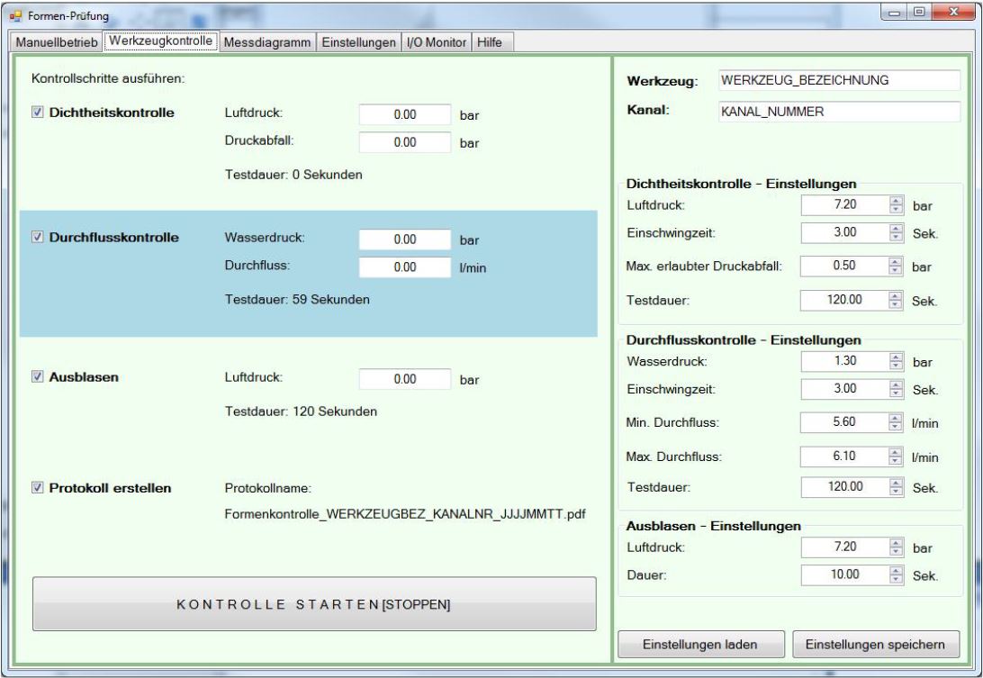The height and width of the screenshot is (678, 983).
Task: Increase Dichtheitskontrolle Luftdruck with up arrow
Action: click(x=896, y=202)
